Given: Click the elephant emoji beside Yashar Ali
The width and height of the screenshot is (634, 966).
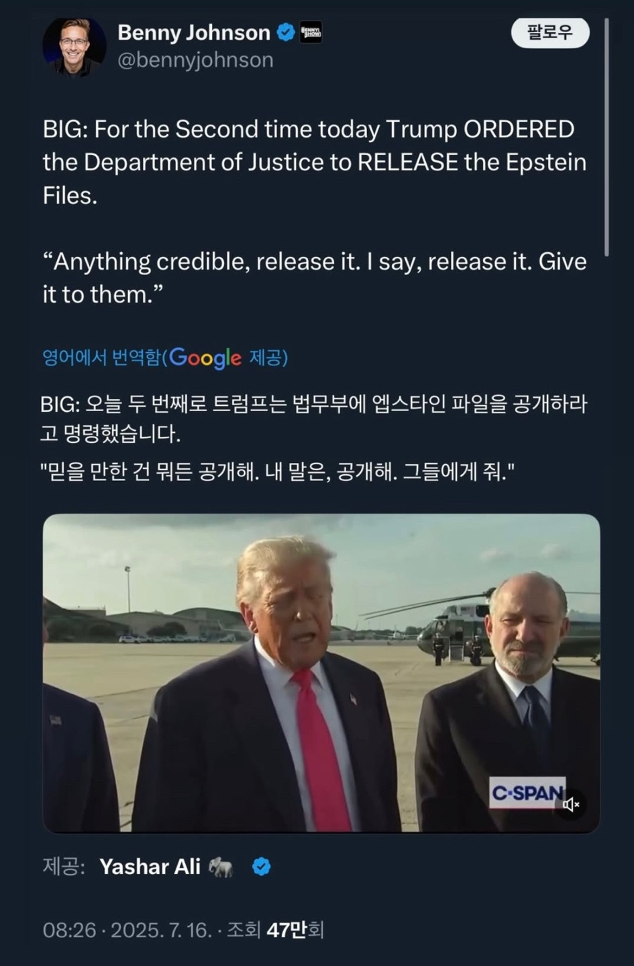Looking at the screenshot, I should [x=221, y=867].
